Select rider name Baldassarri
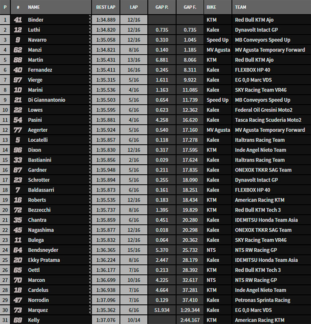 pos(41,190)
